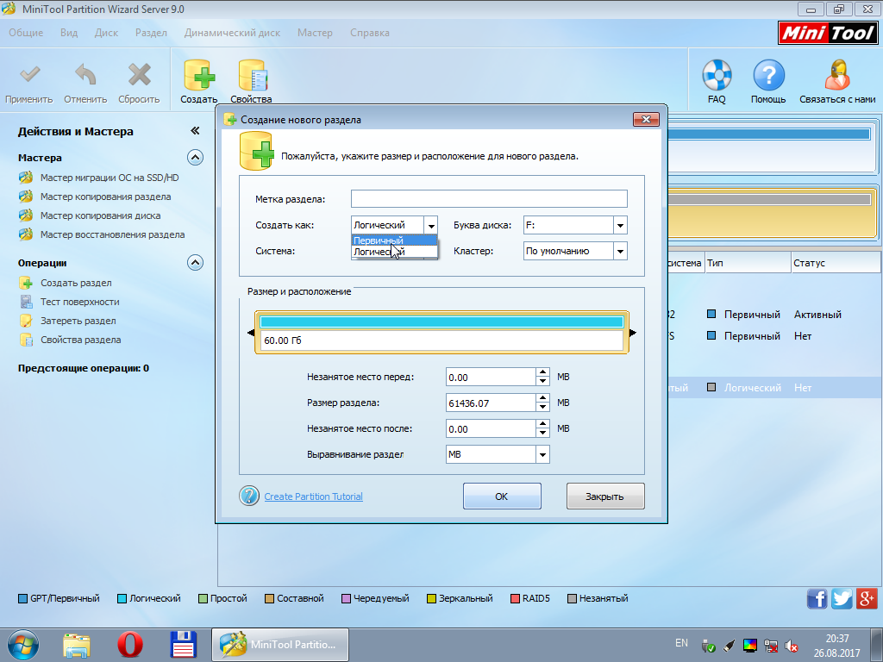Click the Apply checkmark icon in toolbar
Image resolution: width=883 pixels, height=662 pixels.
click(x=29, y=74)
